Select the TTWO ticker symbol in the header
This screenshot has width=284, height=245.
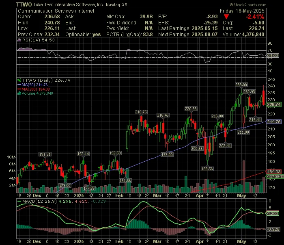click(x=24, y=4)
